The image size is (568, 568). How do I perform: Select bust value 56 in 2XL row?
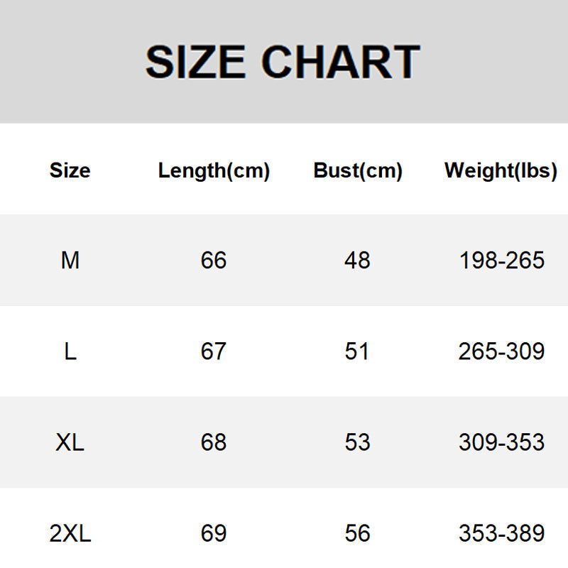point(357,533)
